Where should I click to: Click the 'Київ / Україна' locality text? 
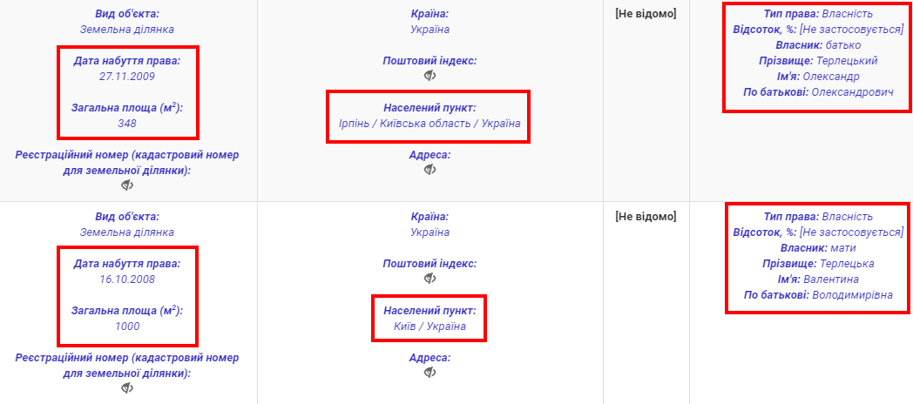pyautogui.click(x=429, y=326)
